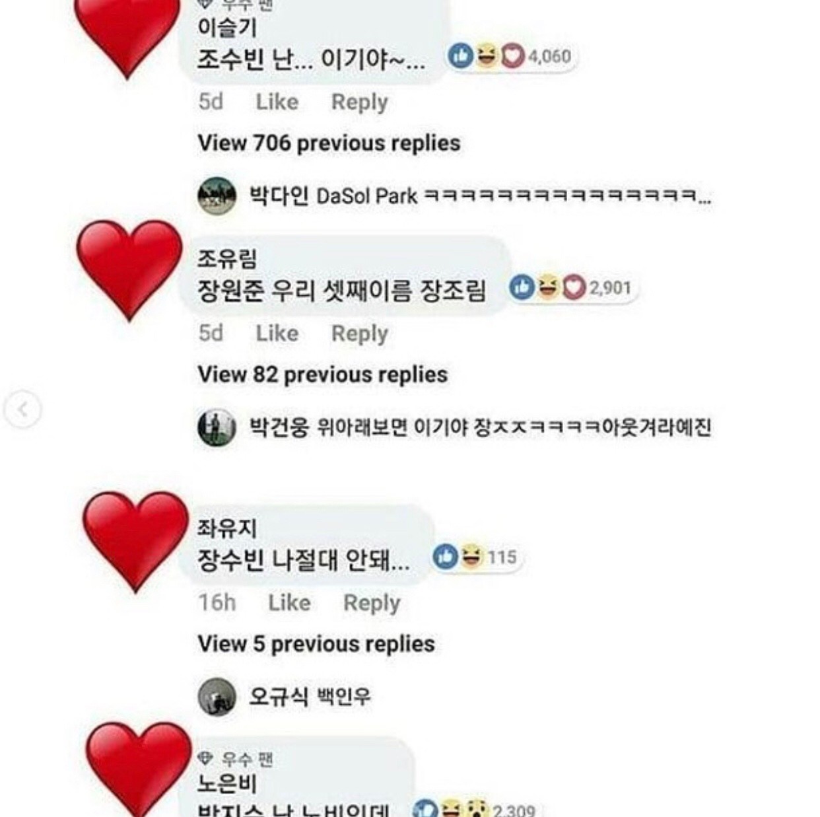This screenshot has height=817, width=820.
Task: Like the 이슬기 comment
Action: [277, 102]
